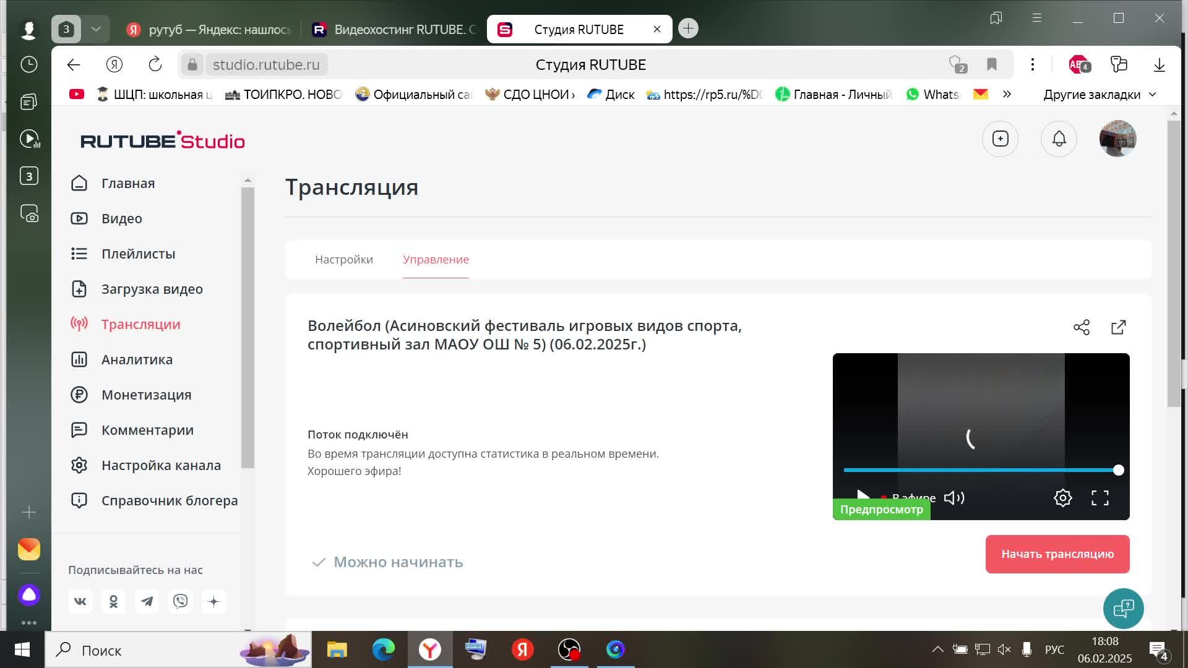This screenshot has width=1188, height=668.
Task: Mute the preview player volume
Action: coord(953,498)
